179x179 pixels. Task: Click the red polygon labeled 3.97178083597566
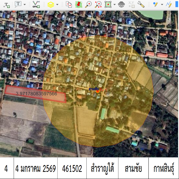tap(36, 94)
